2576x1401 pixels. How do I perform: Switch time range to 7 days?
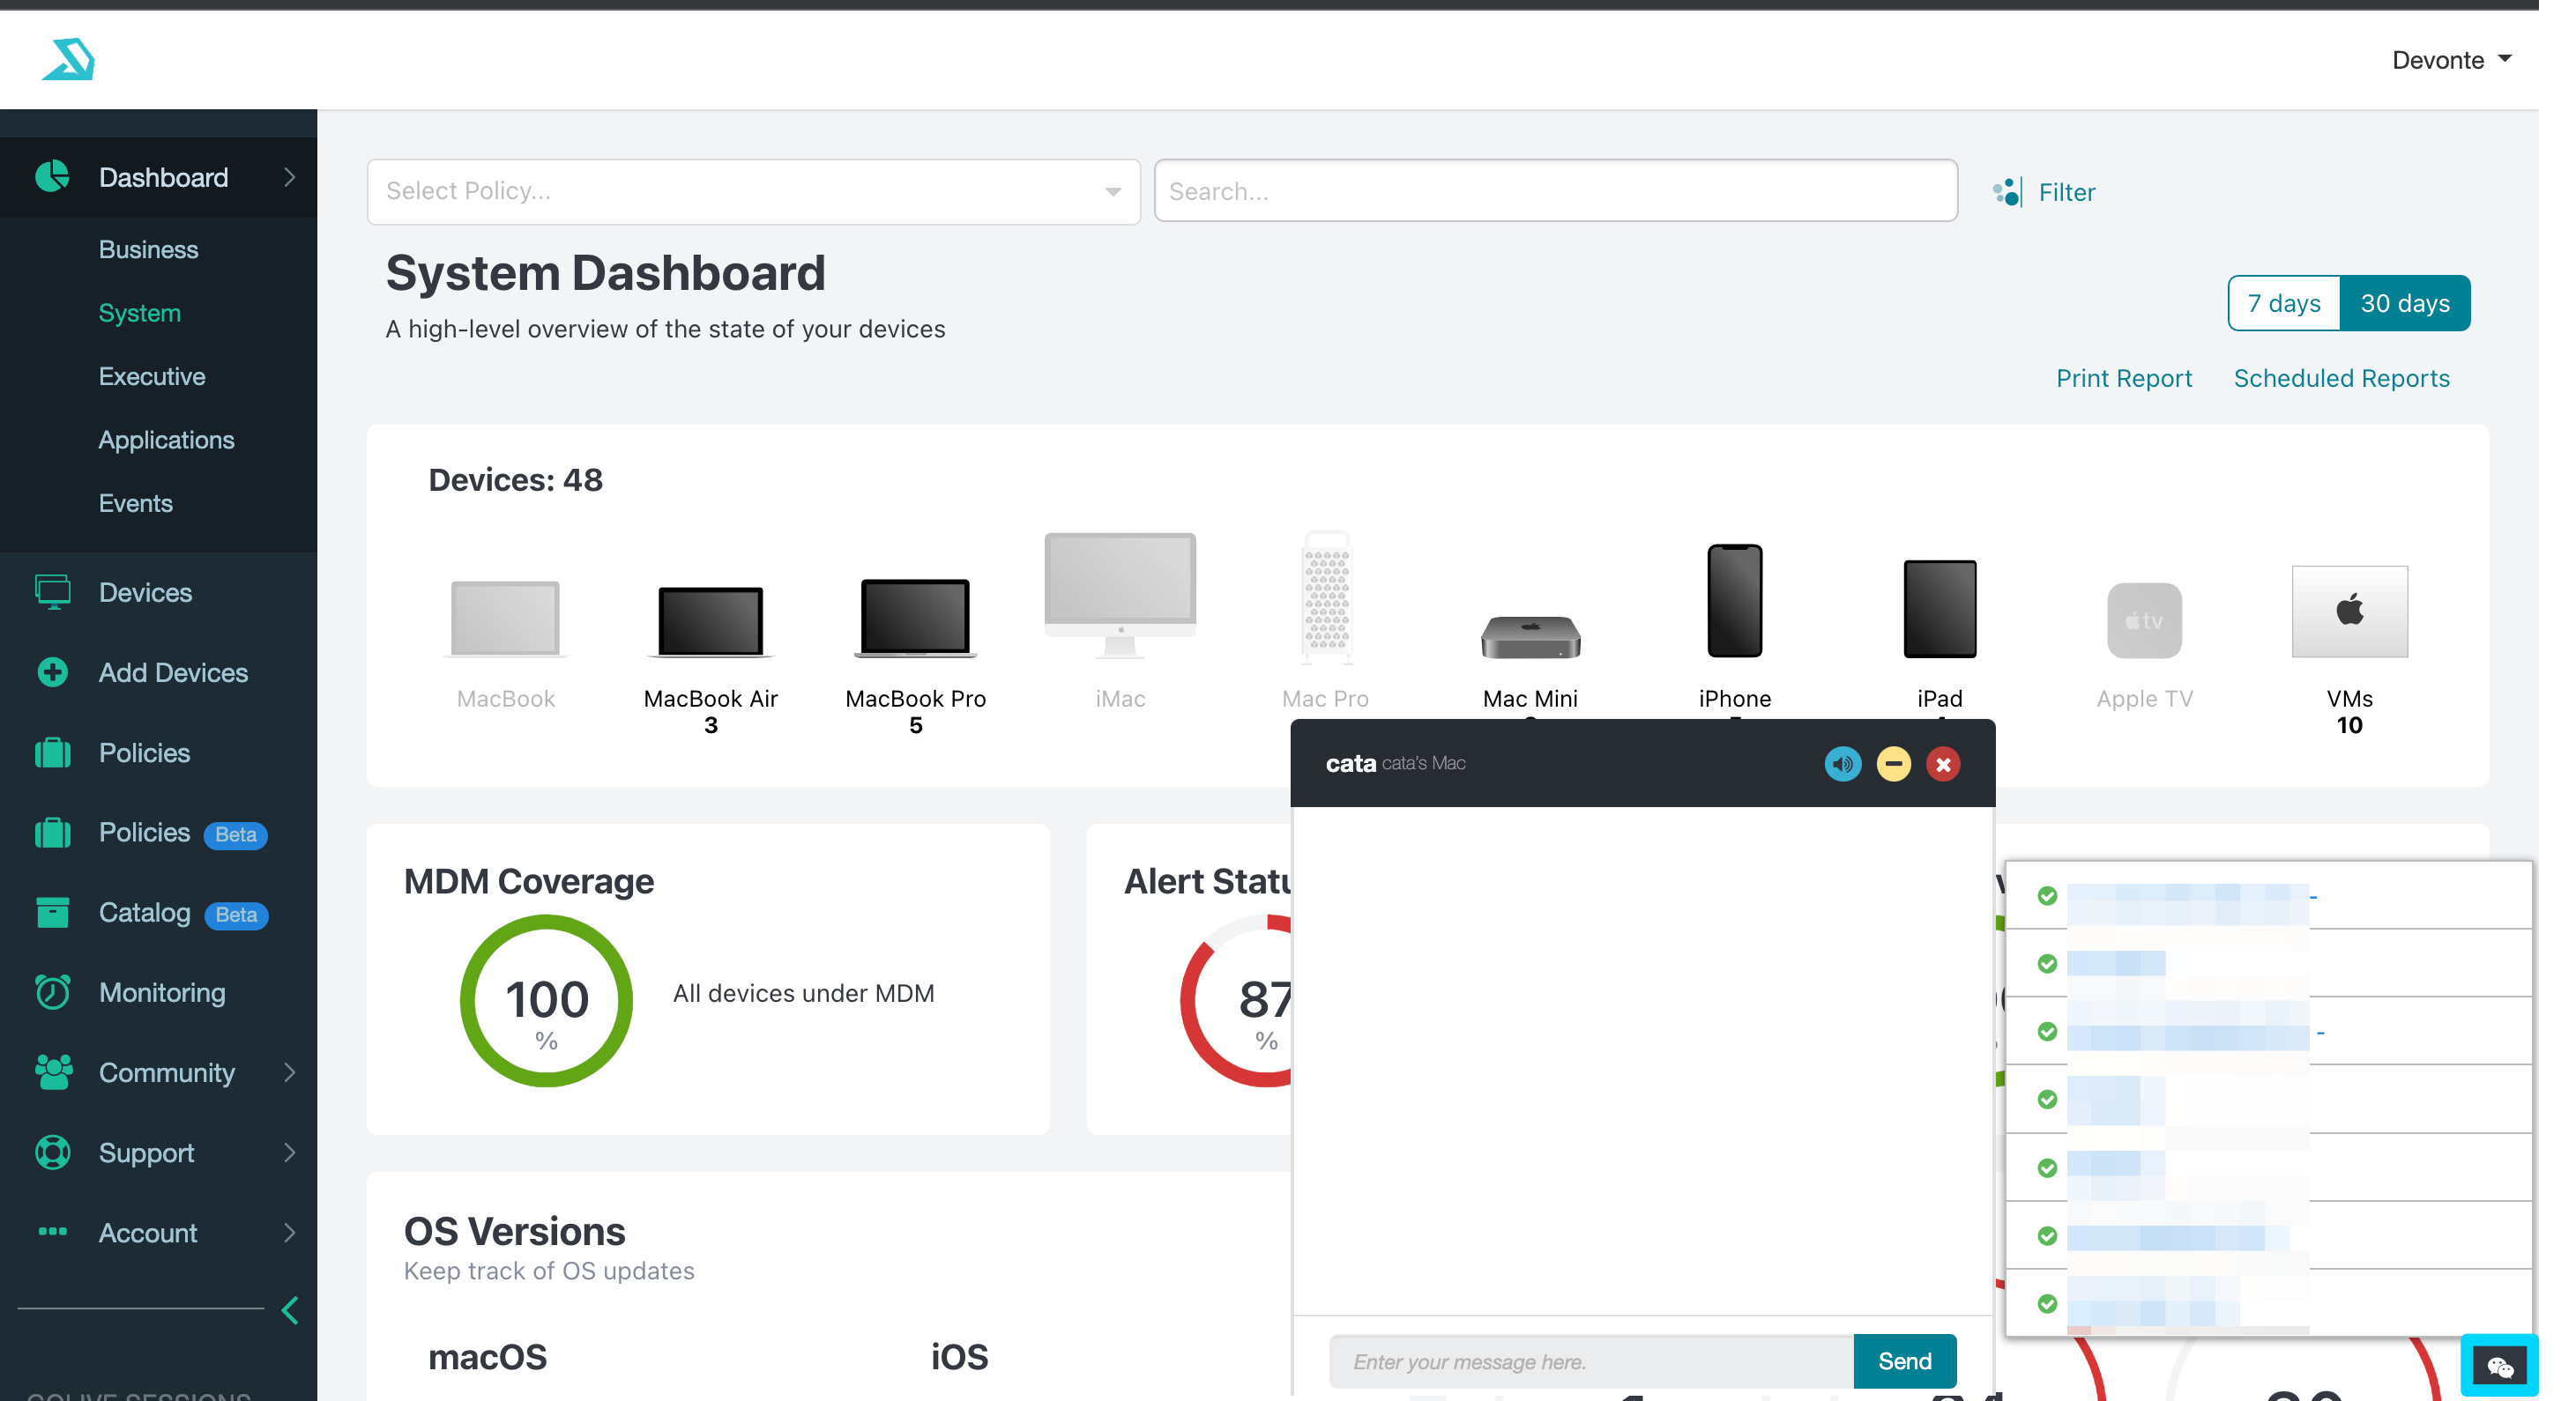pos(2284,303)
